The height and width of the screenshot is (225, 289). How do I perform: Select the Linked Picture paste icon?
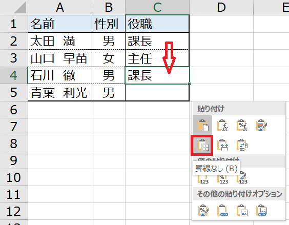[261, 211]
